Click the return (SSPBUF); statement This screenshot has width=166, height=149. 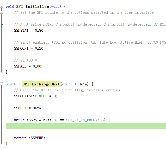(30, 138)
